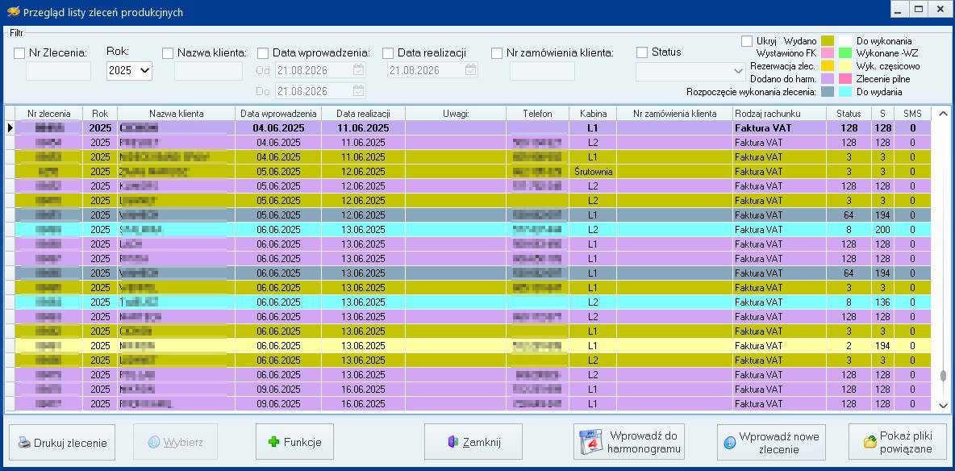
Task: Click calendar icon on Wprowadź do harmonogramu
Action: [588, 443]
